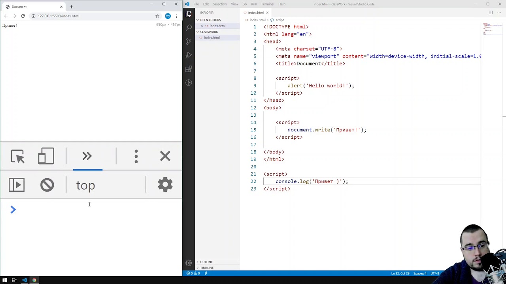
Task: Close the index.html editor tab
Action: 267,13
